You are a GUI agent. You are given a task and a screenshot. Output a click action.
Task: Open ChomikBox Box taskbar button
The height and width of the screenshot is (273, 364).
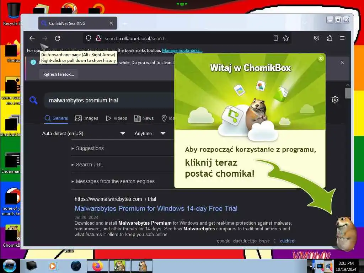click(x=119, y=266)
